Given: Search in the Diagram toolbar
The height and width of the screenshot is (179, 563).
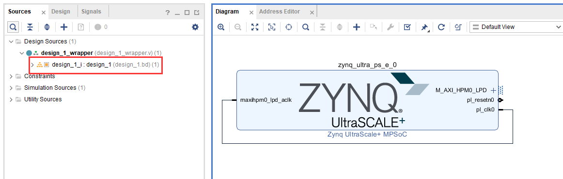Looking at the screenshot, I should 306,27.
